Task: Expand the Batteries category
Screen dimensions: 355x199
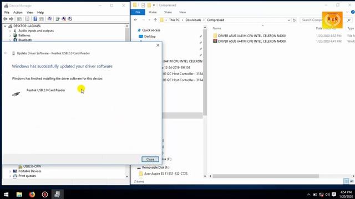Action: click(10, 35)
